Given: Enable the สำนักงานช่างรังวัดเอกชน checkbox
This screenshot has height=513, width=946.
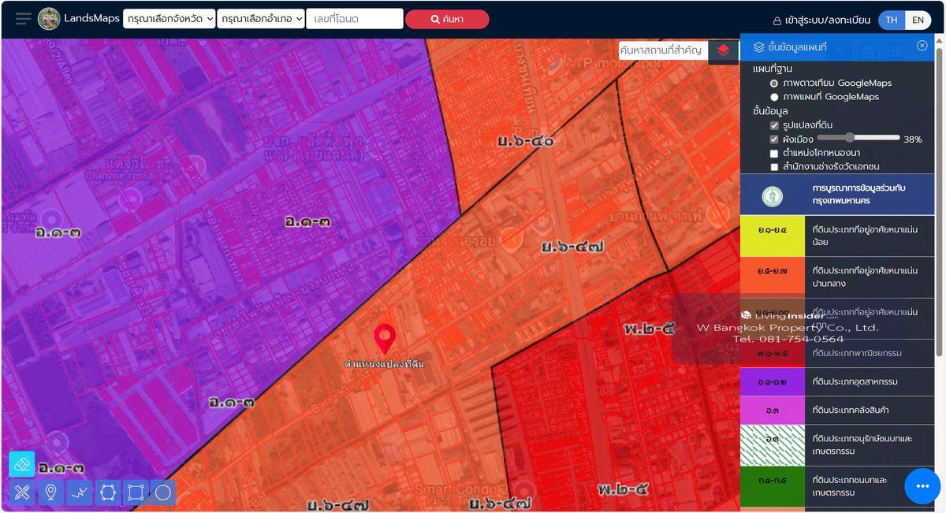Looking at the screenshot, I should [x=774, y=167].
